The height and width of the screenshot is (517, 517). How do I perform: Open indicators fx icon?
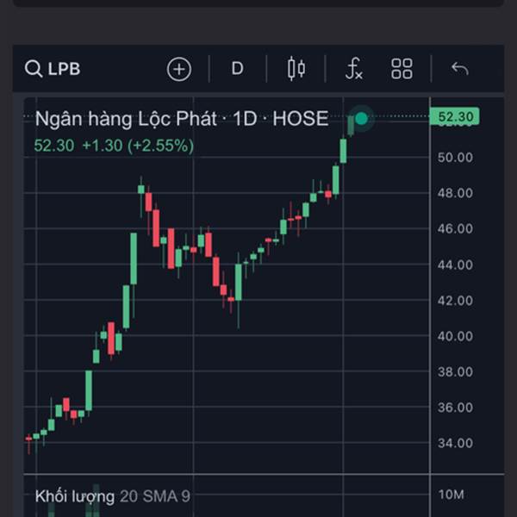[354, 69]
